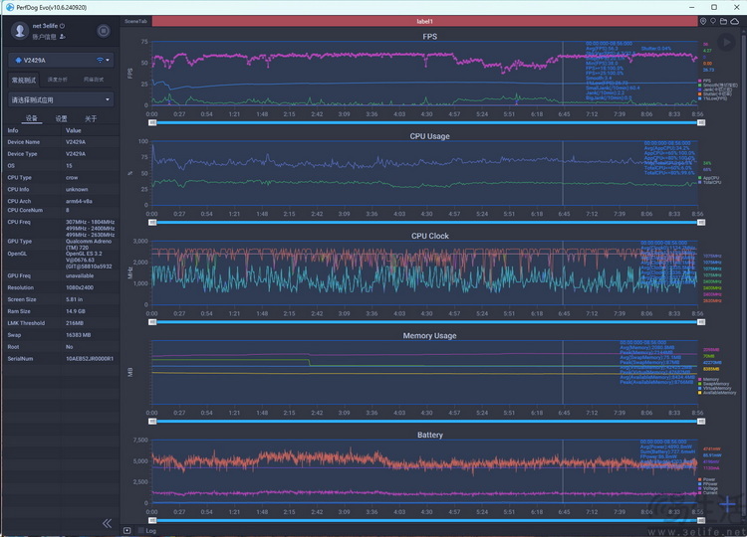Viewport: 747px width, 537px height.
Task: Select the 设备 sub-tab
Action: tap(32, 118)
